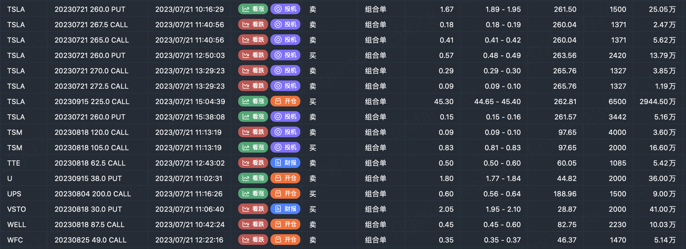Select the amount '41.00万'
Image resolution: width=686 pixels, height=249 pixels.
663,209
